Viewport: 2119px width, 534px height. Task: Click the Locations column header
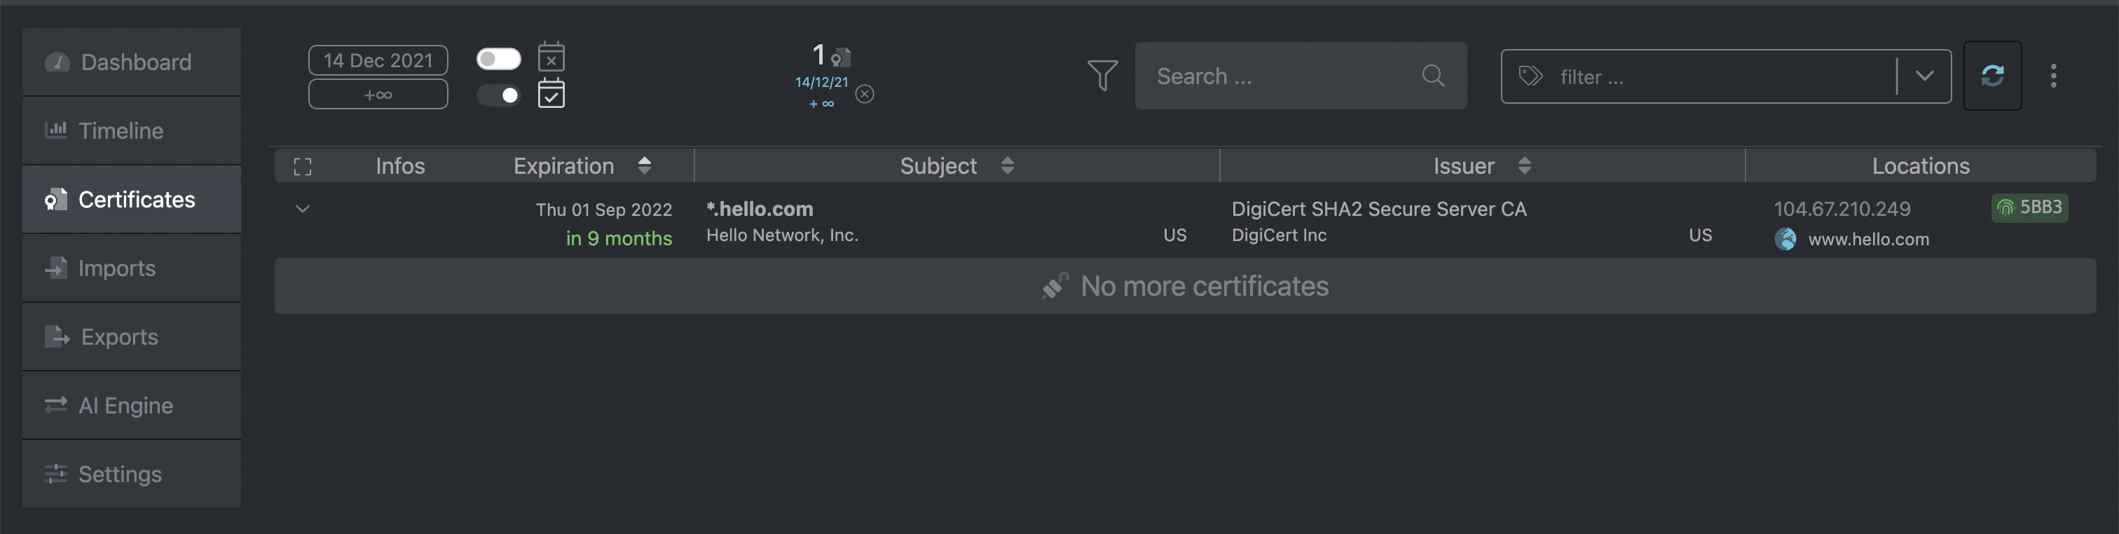[1921, 166]
